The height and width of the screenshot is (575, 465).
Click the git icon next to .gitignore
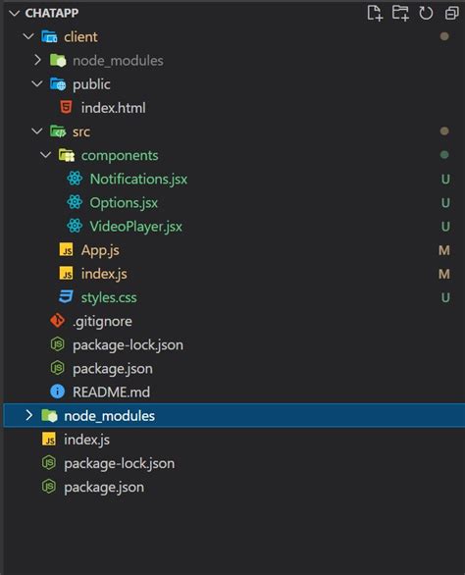58,321
